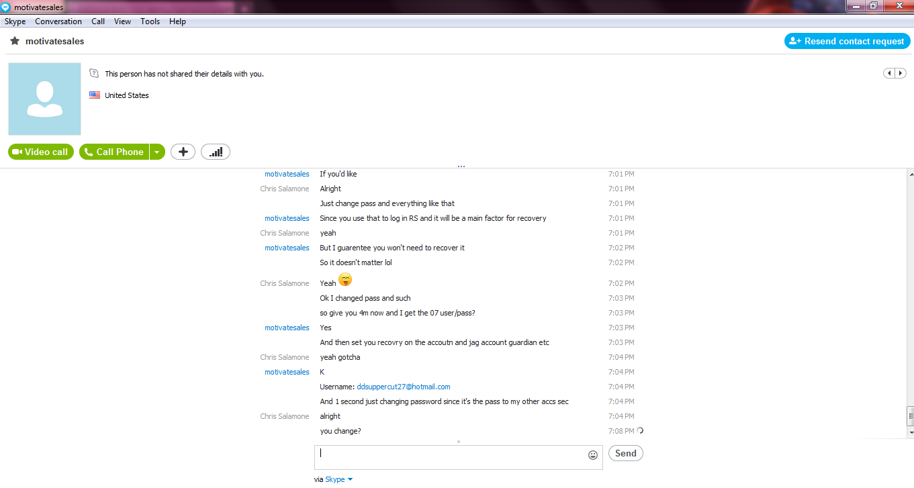Click motivatesales name beside "Yes"
914x488 pixels.
click(287, 328)
